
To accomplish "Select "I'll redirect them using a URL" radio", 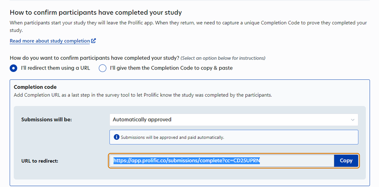I will point(14,68).
